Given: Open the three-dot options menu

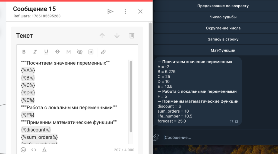Looking at the screenshot, I should pos(125,11).
